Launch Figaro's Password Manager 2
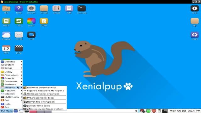 pos(45,91)
